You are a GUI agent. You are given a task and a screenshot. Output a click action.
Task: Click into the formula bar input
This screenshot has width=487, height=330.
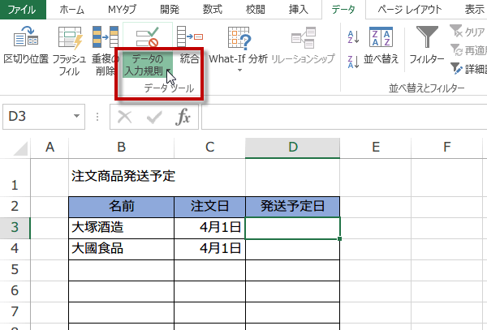coord(344,117)
